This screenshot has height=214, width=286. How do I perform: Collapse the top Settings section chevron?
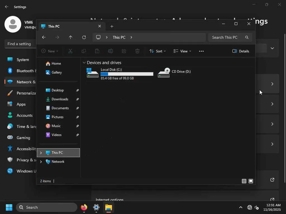click(x=272, y=48)
